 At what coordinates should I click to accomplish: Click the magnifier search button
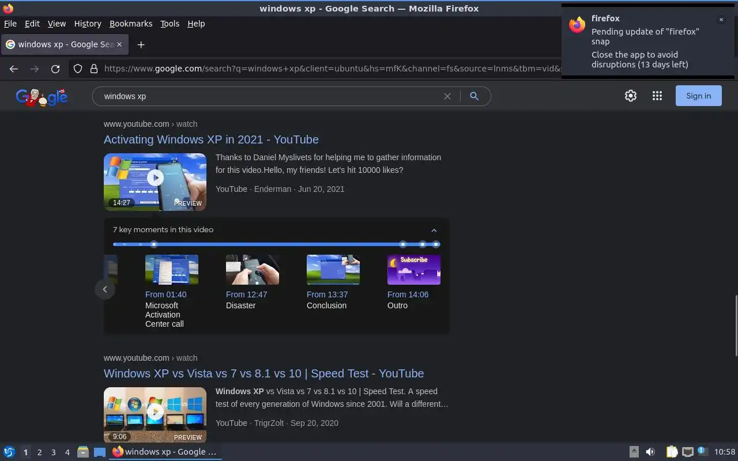pos(474,96)
